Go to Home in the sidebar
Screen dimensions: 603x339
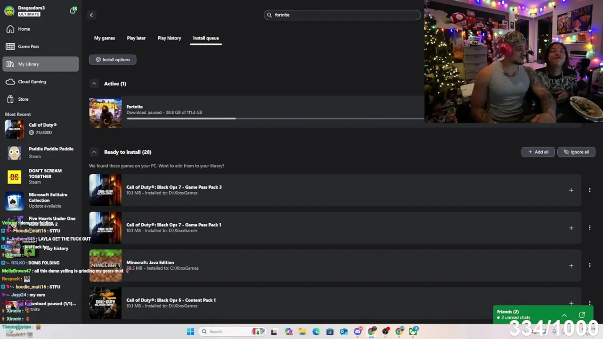click(41, 29)
